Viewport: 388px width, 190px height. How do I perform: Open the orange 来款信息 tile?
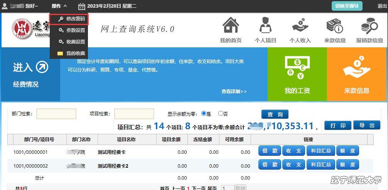click(357, 74)
